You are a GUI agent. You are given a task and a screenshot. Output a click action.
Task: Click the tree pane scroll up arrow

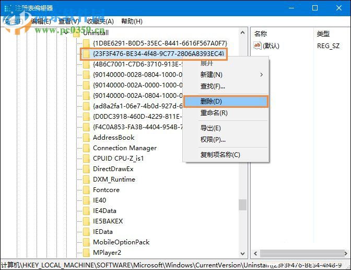point(243,33)
